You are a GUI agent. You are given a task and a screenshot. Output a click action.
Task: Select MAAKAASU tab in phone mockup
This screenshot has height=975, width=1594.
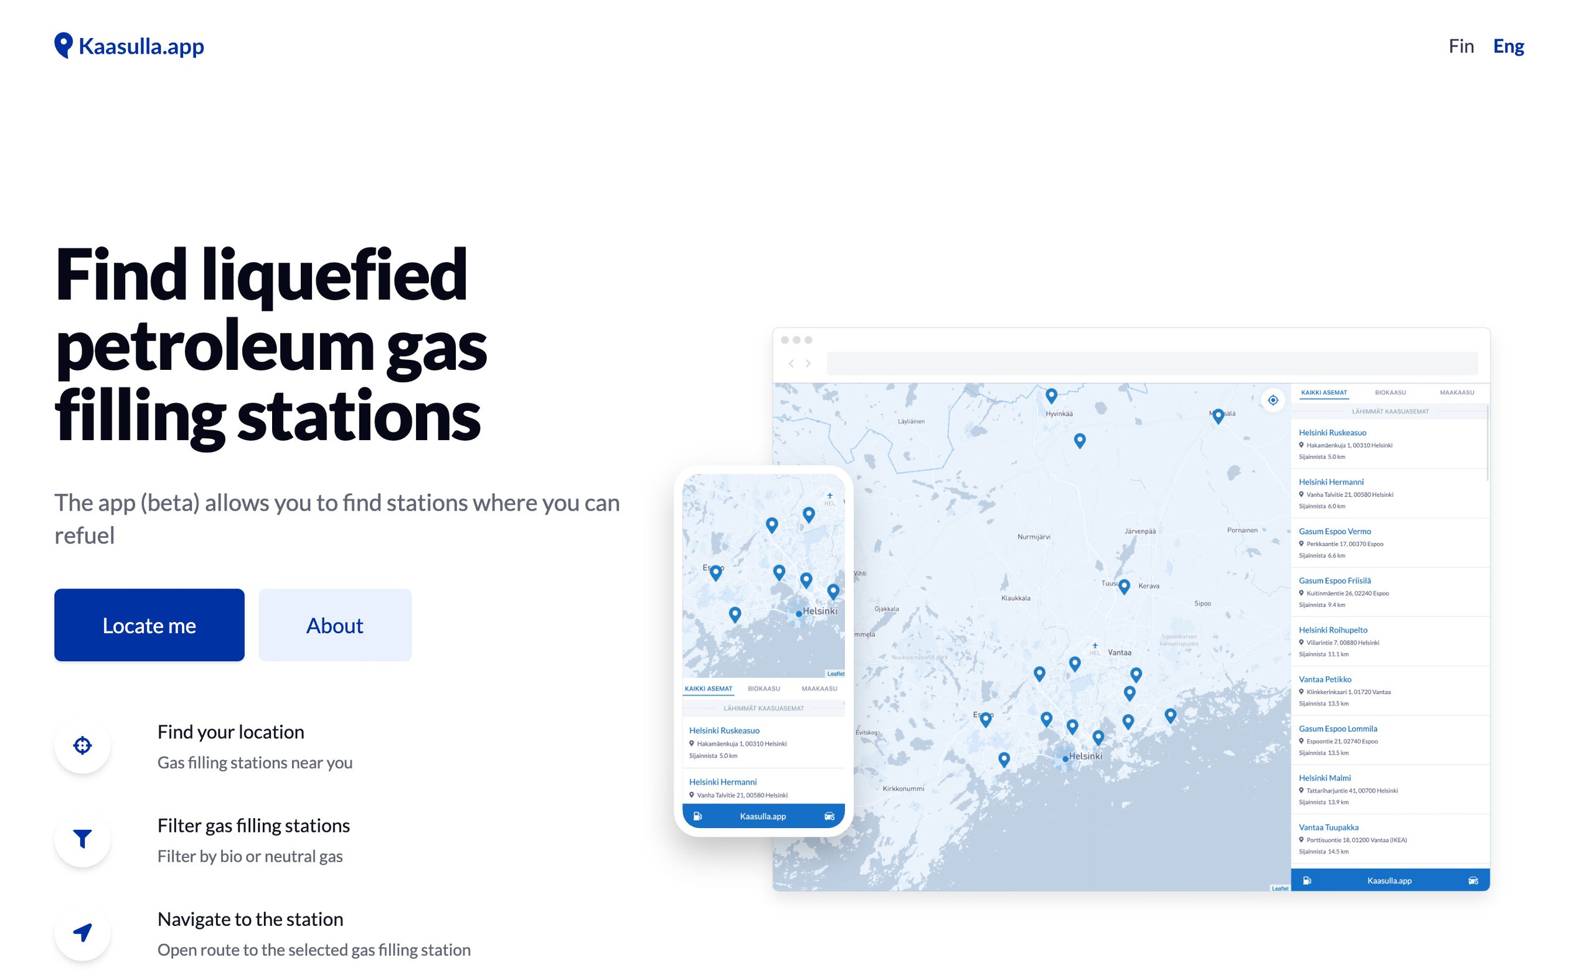click(x=819, y=689)
